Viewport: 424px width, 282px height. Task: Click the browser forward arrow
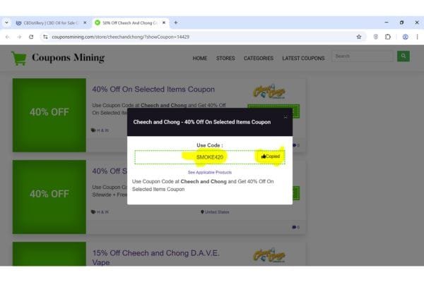point(19,37)
